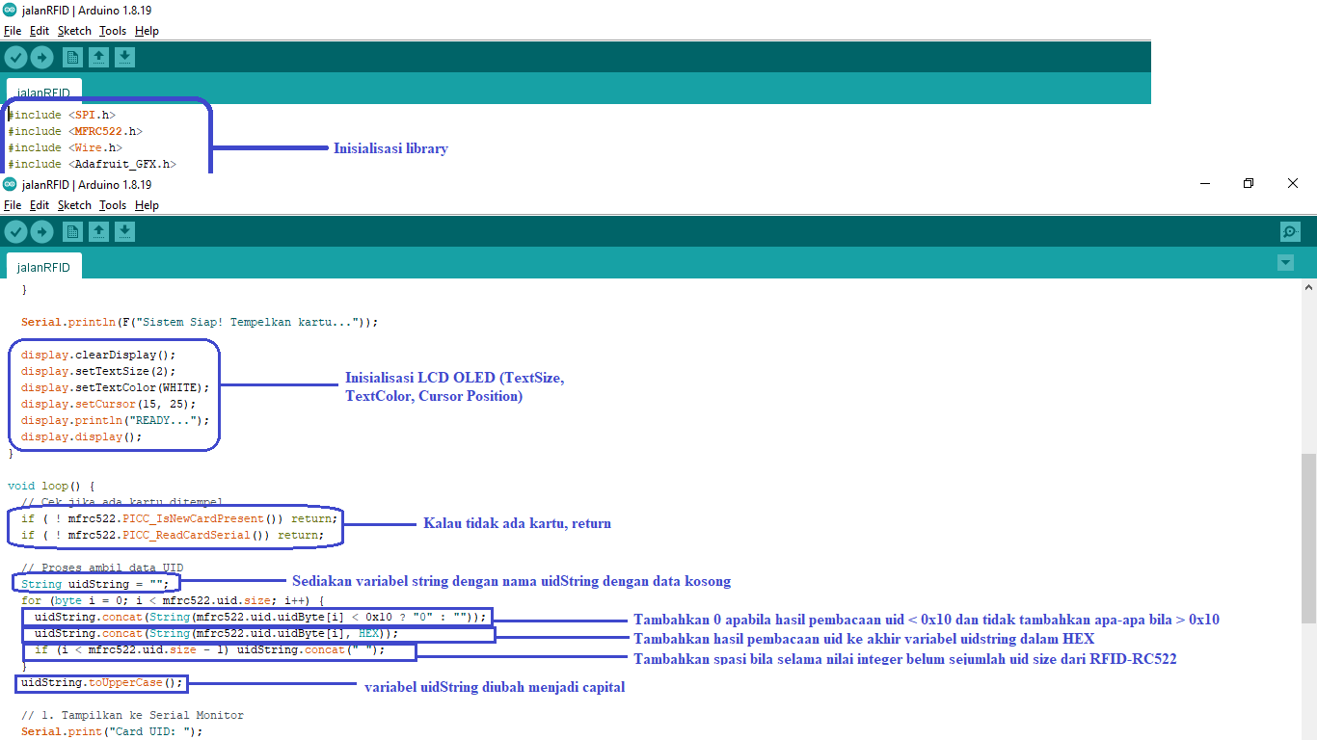Open File menu in the lower window

click(12, 205)
